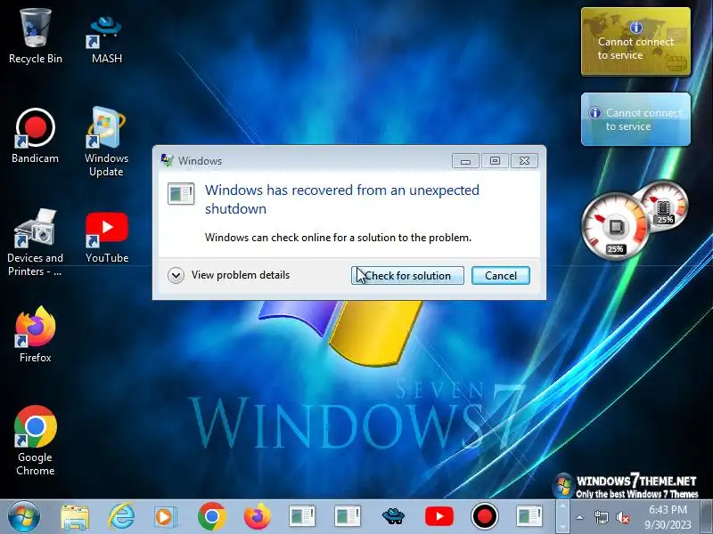Open the MASH taskbar icon
This screenshot has width=713, height=534.
393,517
